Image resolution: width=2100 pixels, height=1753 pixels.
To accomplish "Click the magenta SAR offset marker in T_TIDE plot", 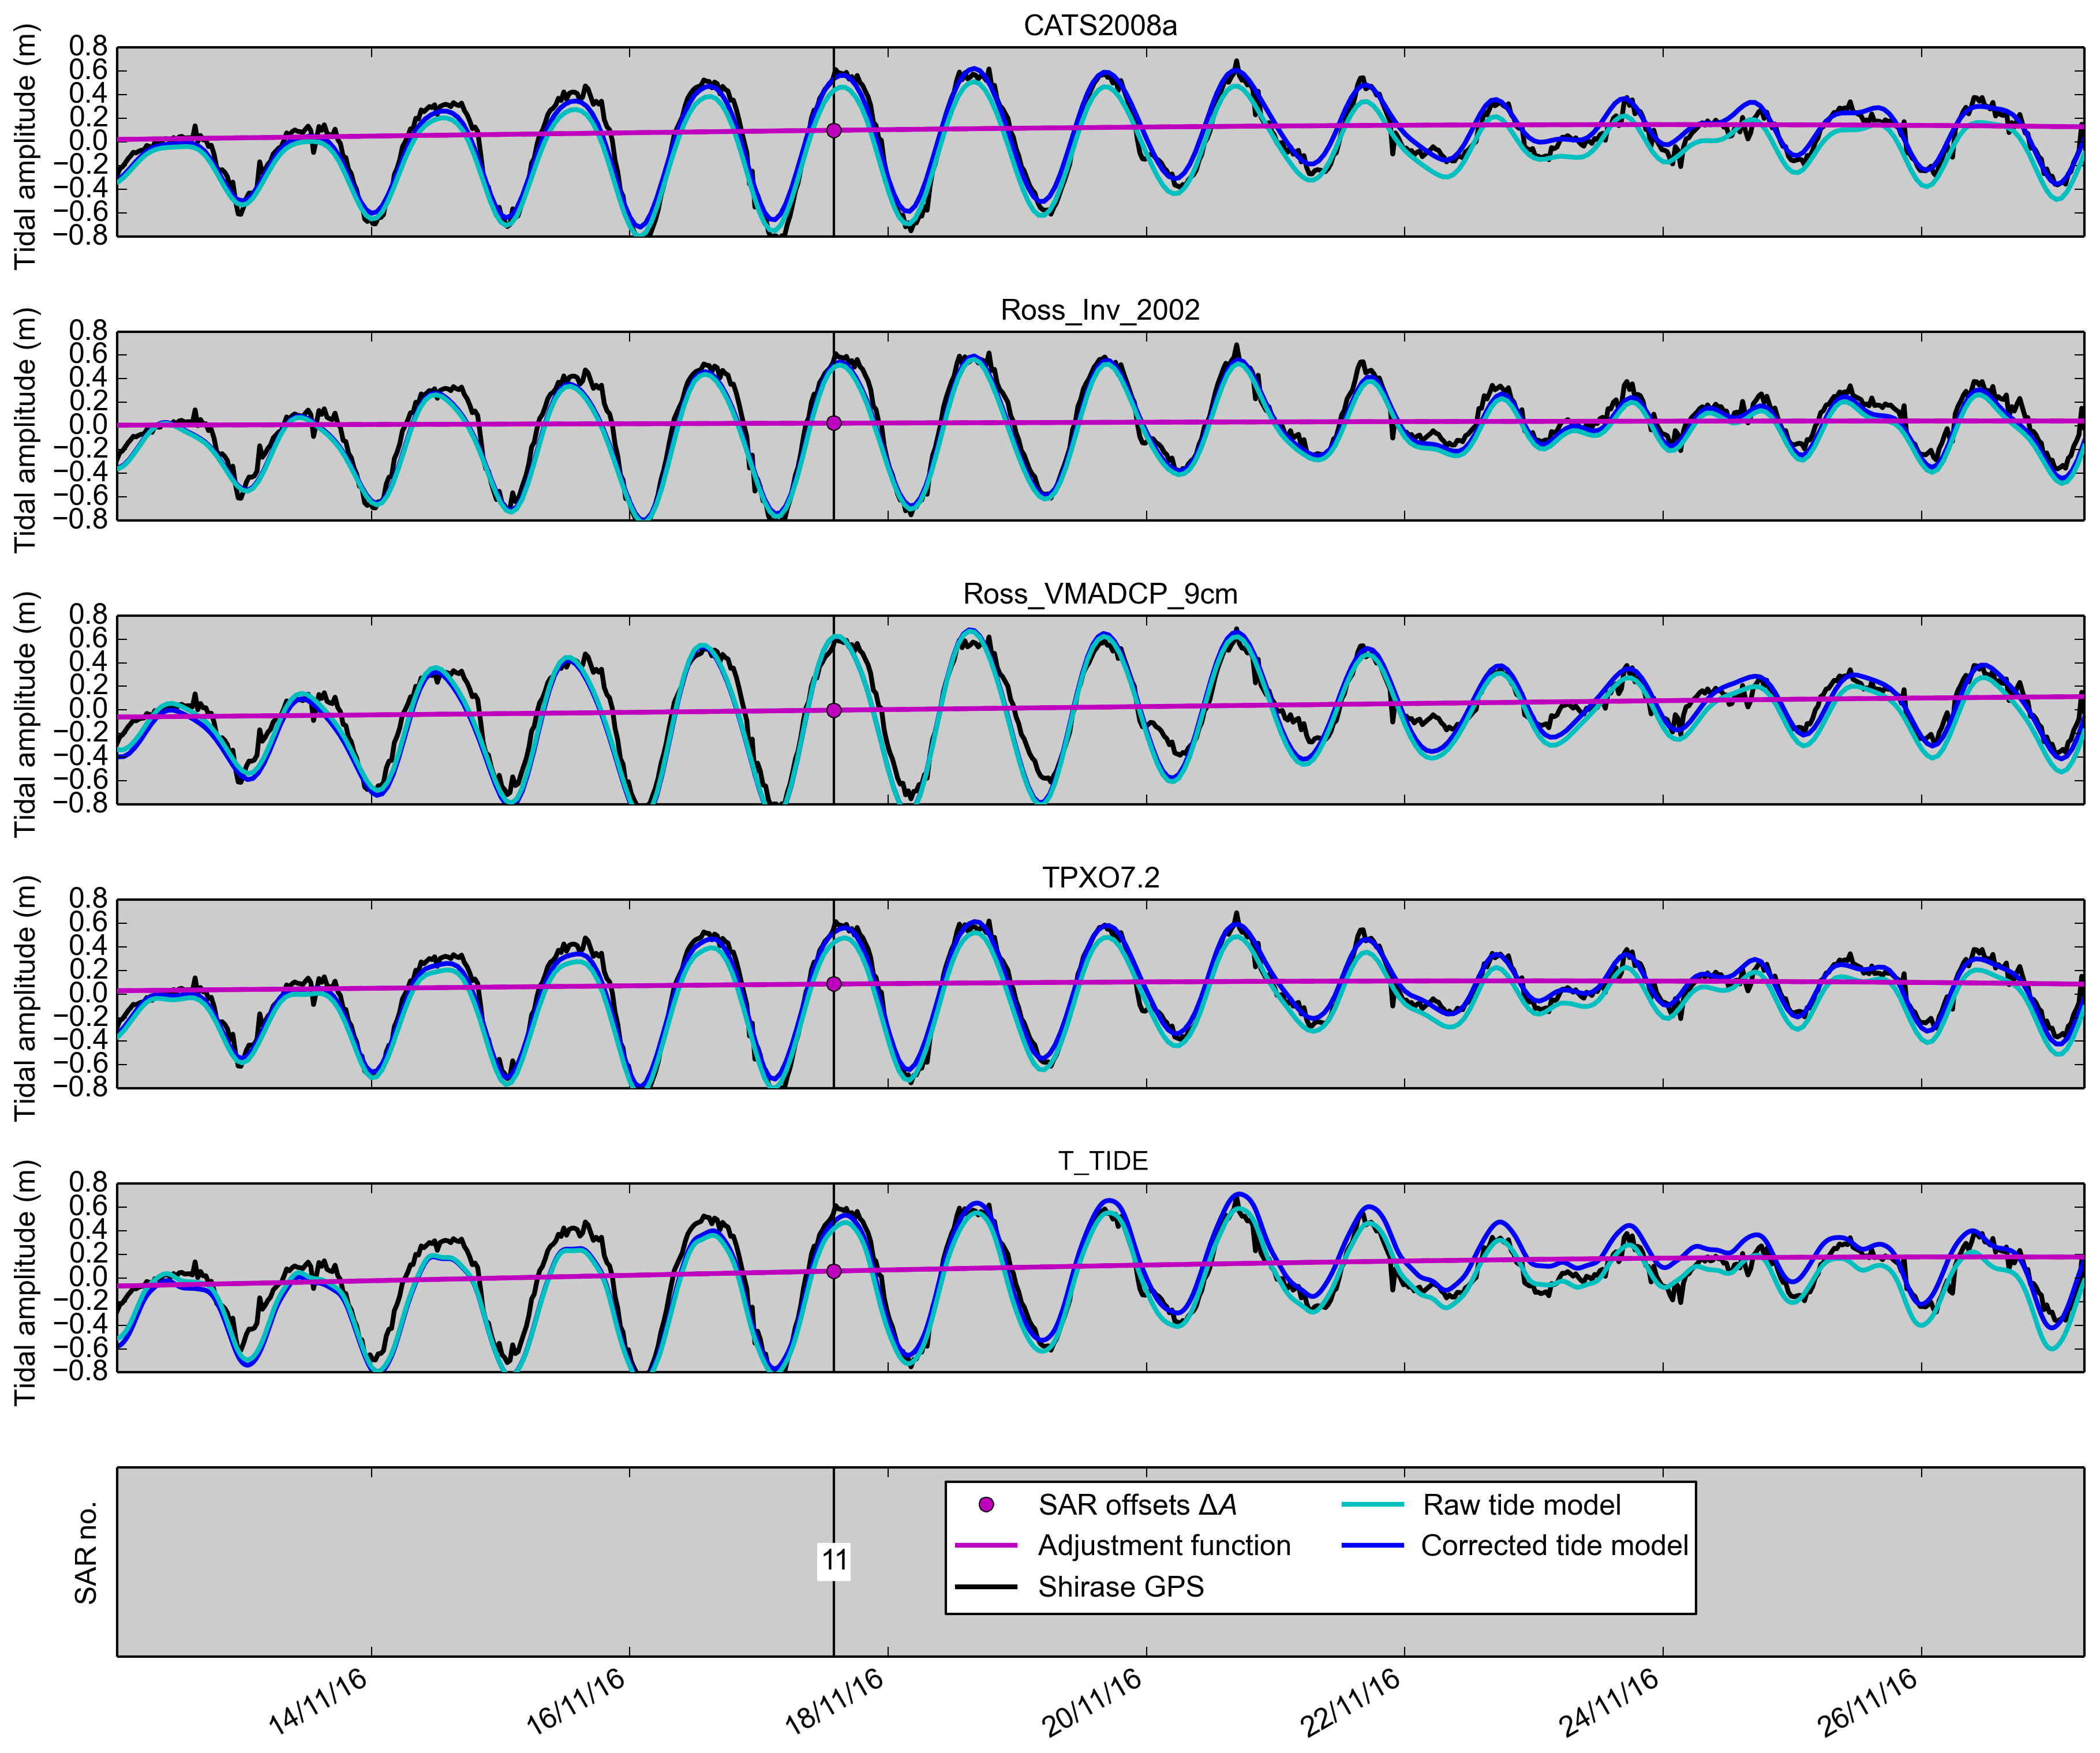I will click(834, 1271).
